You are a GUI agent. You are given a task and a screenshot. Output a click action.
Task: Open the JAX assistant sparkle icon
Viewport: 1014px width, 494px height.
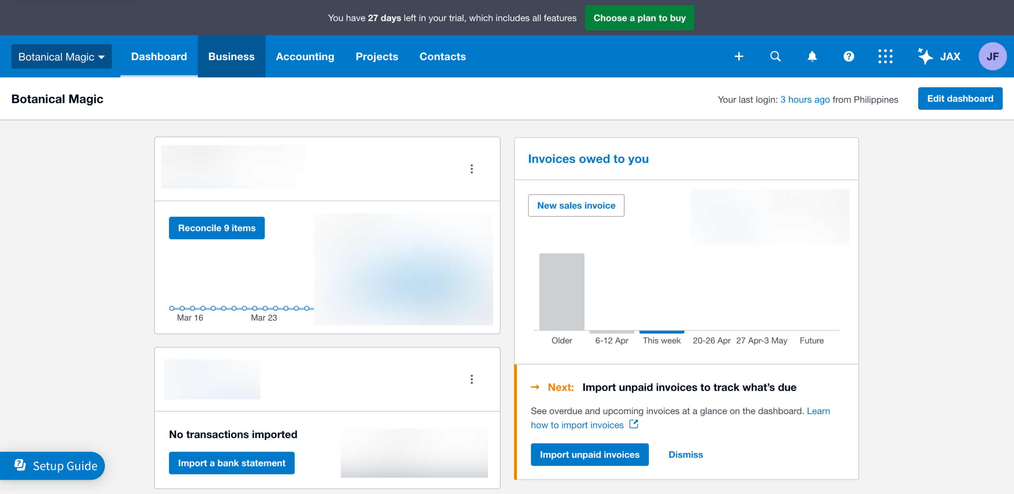point(939,57)
